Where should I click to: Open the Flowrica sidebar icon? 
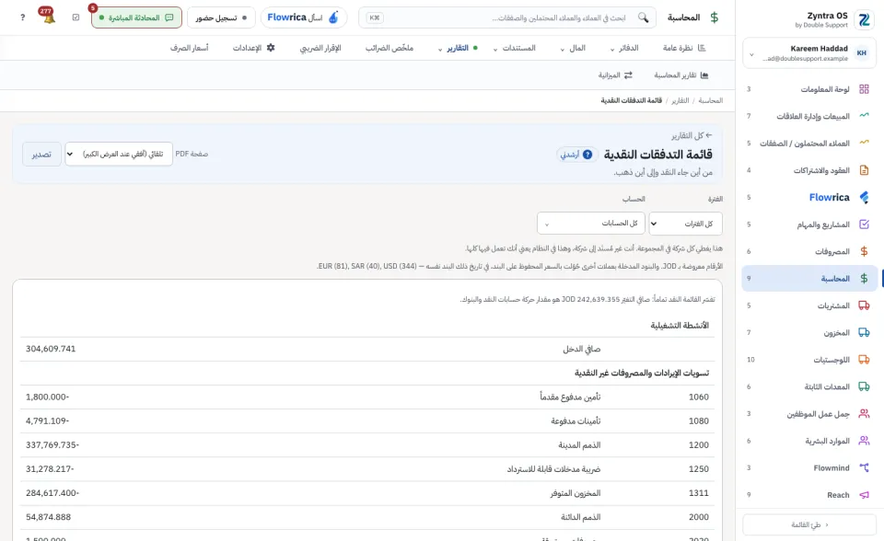tap(864, 197)
